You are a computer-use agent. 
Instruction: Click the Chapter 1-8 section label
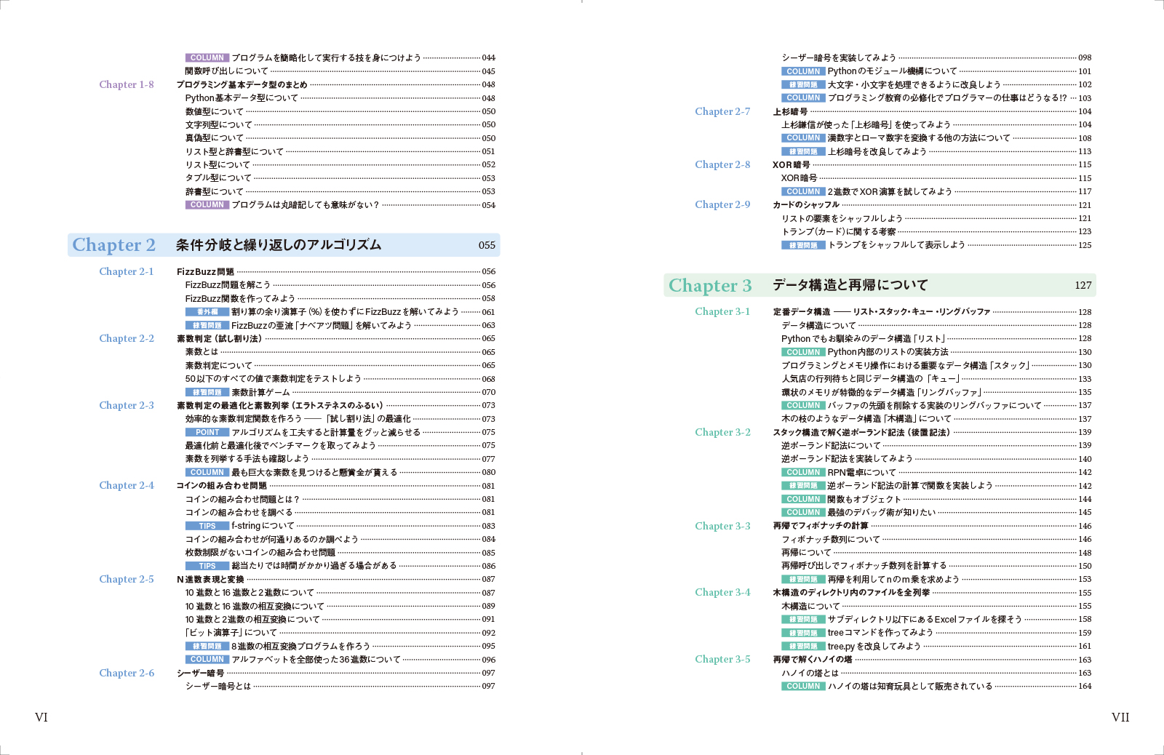127,84
